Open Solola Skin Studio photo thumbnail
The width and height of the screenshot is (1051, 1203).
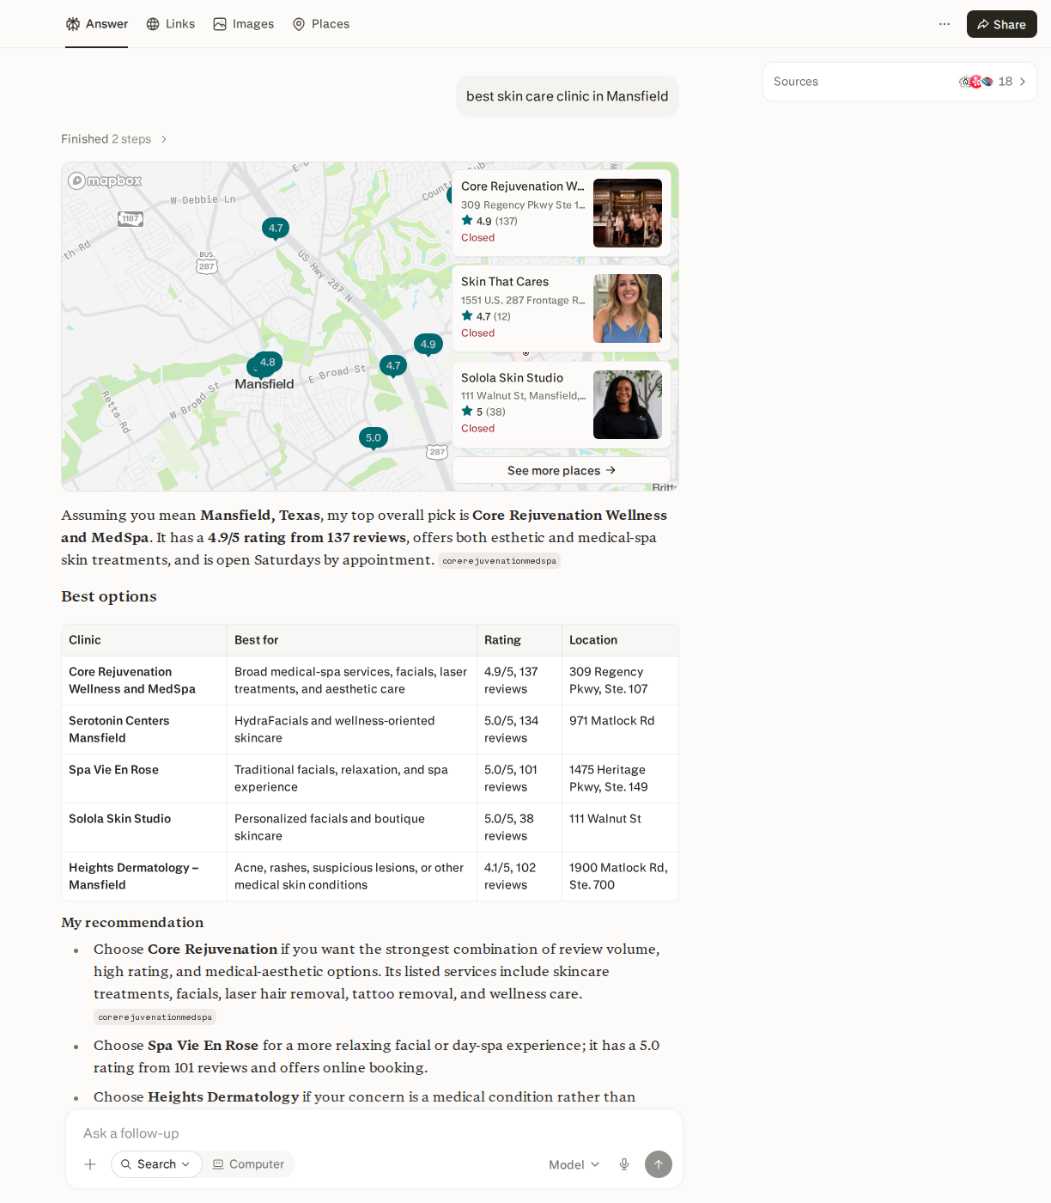coord(628,405)
